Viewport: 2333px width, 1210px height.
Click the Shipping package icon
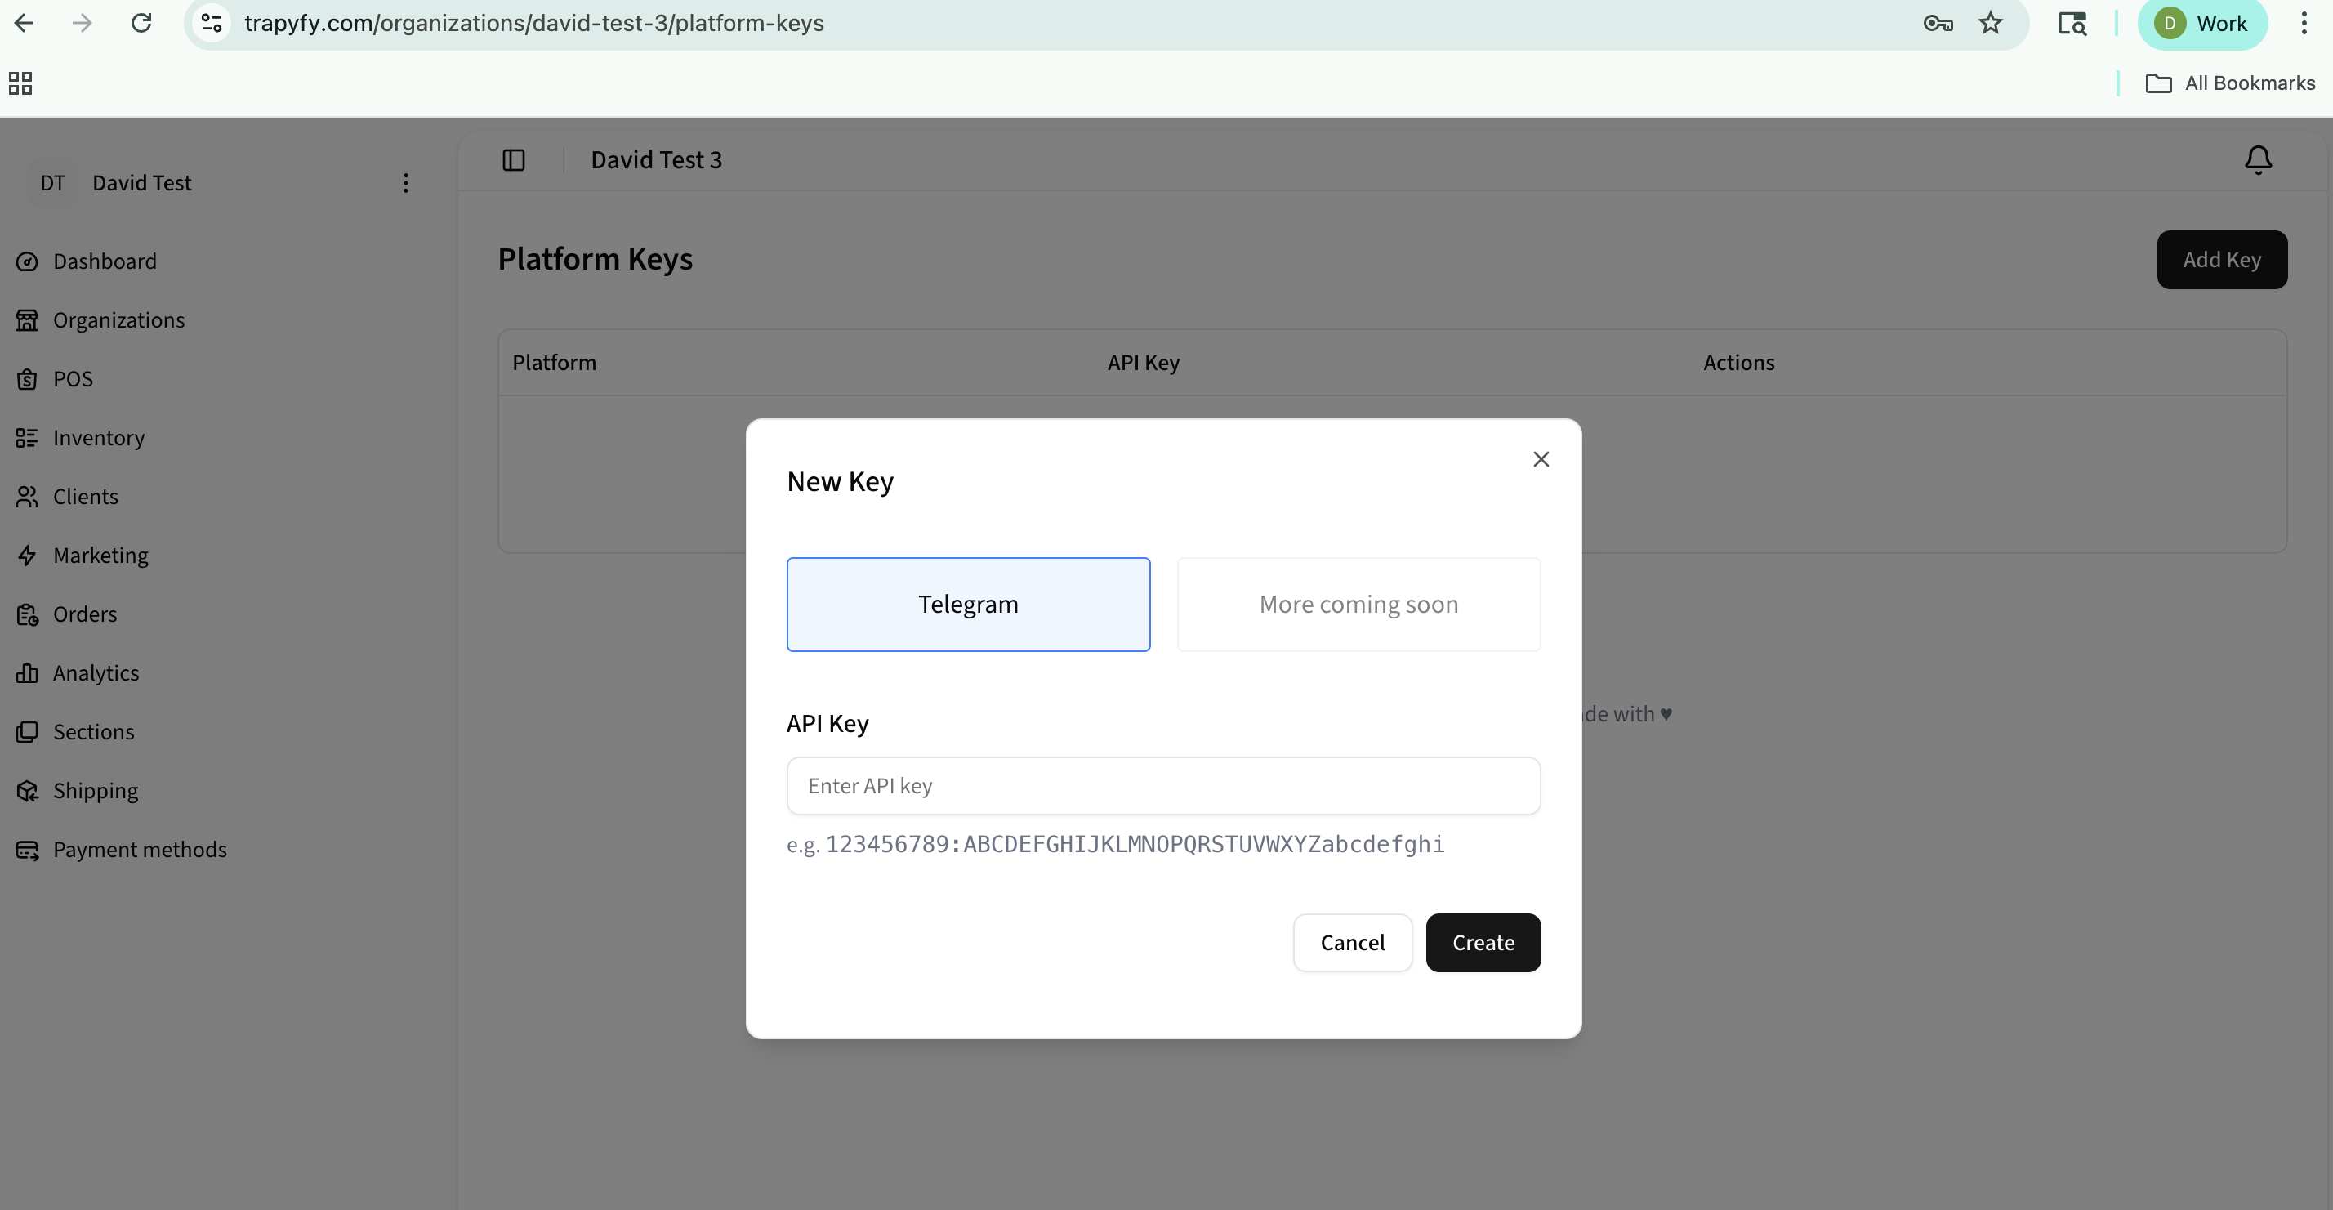(x=27, y=791)
